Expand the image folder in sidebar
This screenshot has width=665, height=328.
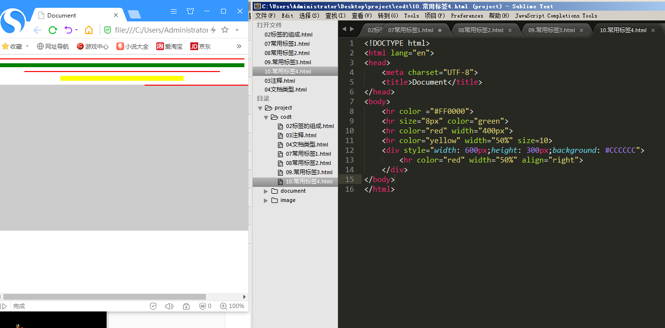[x=266, y=200]
